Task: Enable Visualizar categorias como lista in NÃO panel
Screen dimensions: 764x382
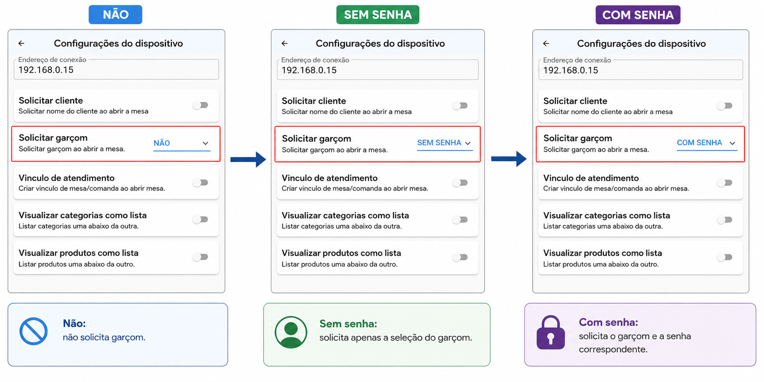Action: [x=201, y=220]
